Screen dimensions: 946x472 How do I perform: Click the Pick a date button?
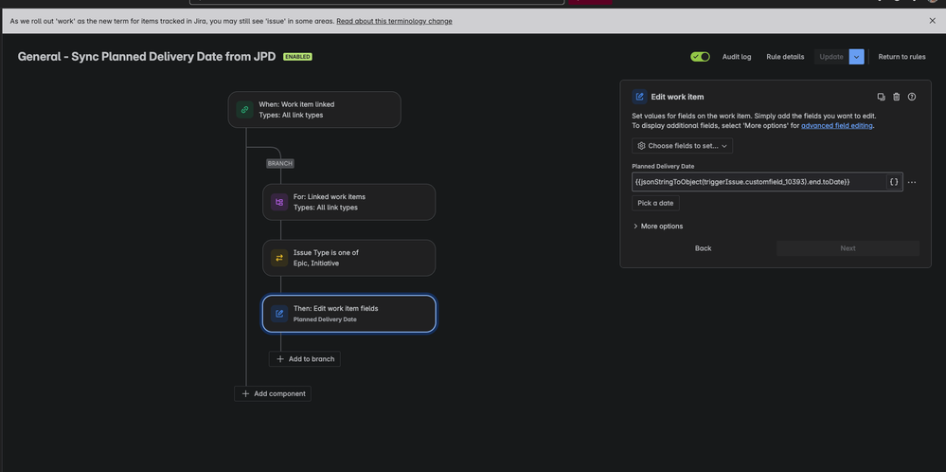(x=655, y=203)
